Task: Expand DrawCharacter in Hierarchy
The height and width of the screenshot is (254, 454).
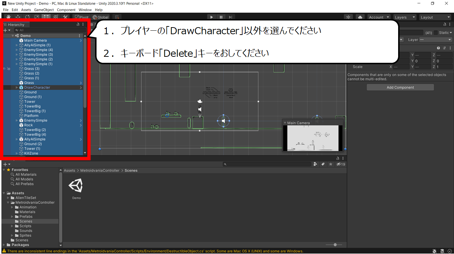Action: 17,87
